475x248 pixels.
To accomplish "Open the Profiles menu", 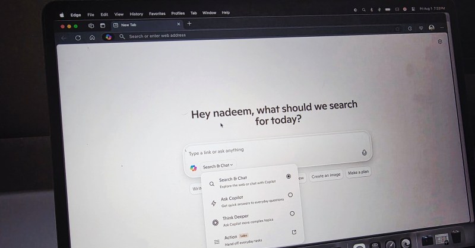I will (178, 13).
